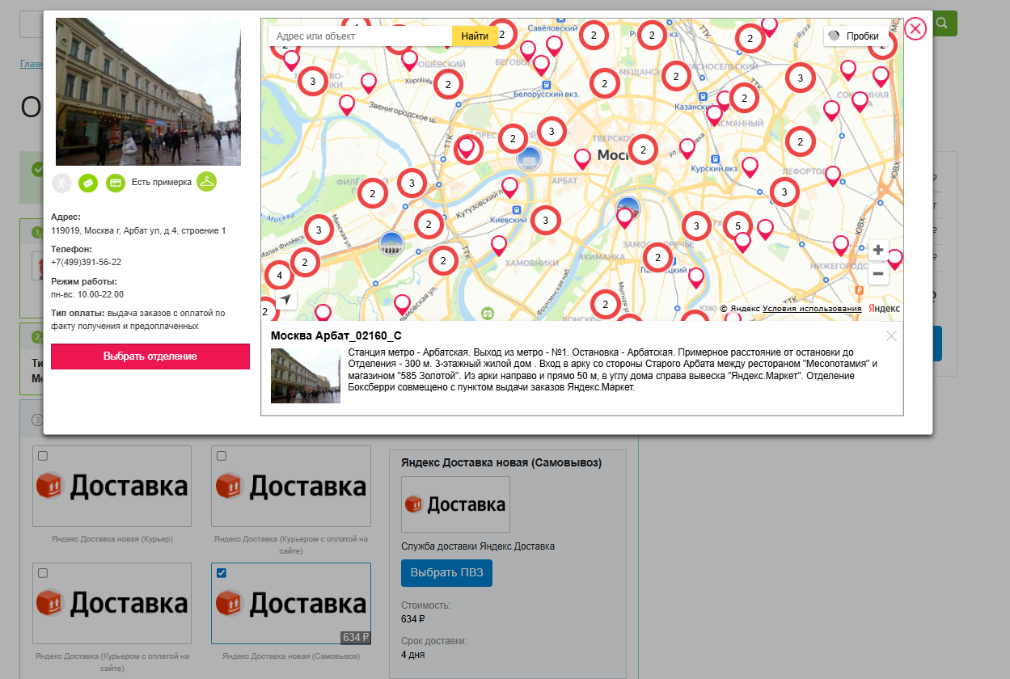Click the phone number +7(499)391-56-22
The height and width of the screenshot is (679, 1010).
click(x=86, y=262)
